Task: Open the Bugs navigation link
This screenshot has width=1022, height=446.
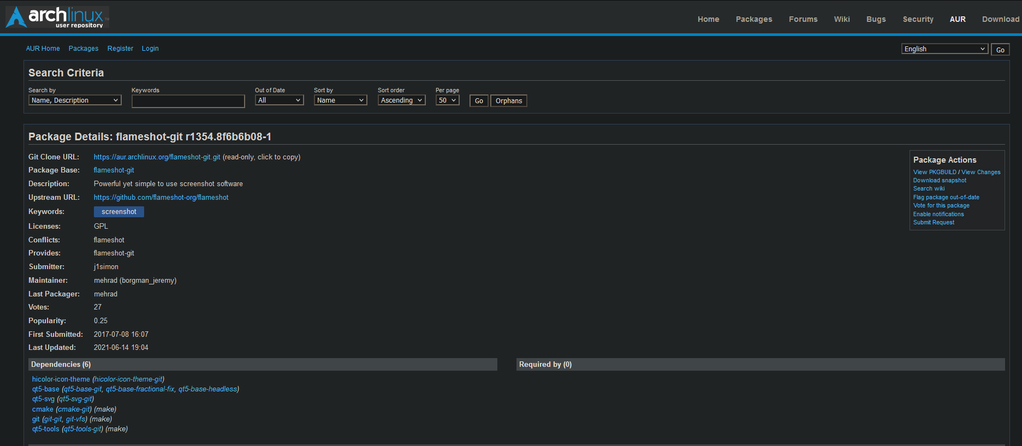Action: pyautogui.click(x=876, y=19)
